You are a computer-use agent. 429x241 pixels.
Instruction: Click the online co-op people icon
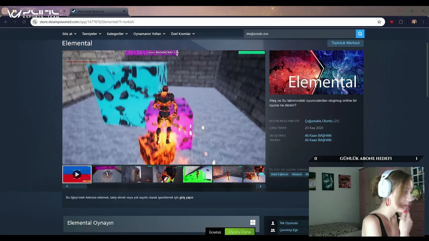273,230
